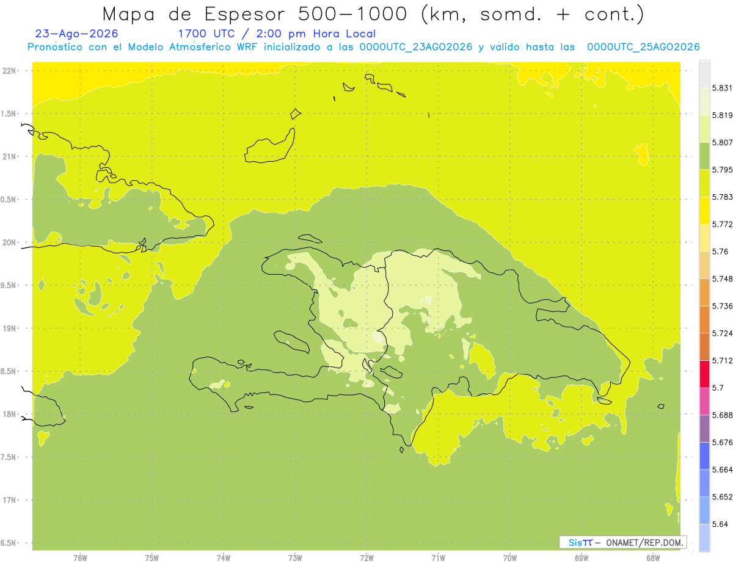Click the colorbar value '5.772'

tap(722, 224)
